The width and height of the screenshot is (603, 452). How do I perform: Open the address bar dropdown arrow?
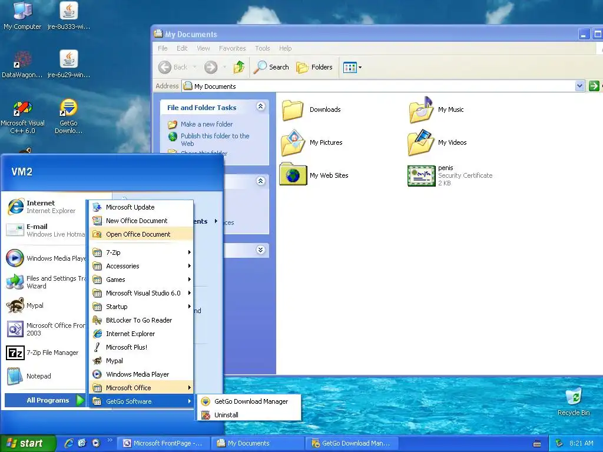(x=579, y=86)
